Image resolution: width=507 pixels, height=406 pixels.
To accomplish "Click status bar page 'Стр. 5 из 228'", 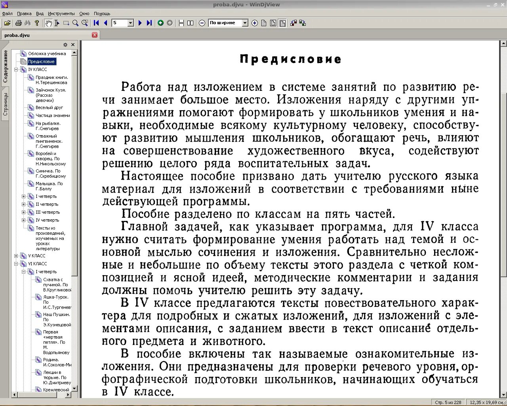I will point(448,402).
